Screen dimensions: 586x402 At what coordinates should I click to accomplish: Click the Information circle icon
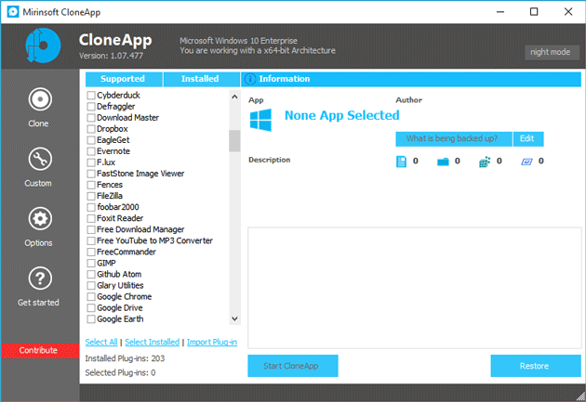pyautogui.click(x=250, y=79)
